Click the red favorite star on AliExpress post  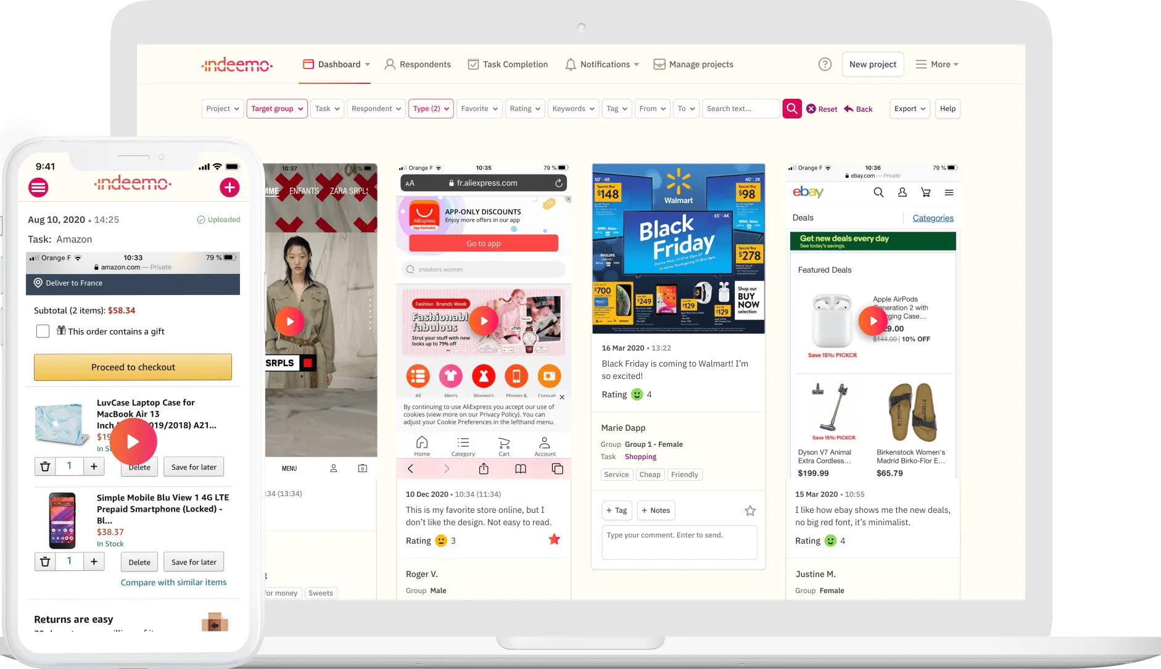coord(555,540)
